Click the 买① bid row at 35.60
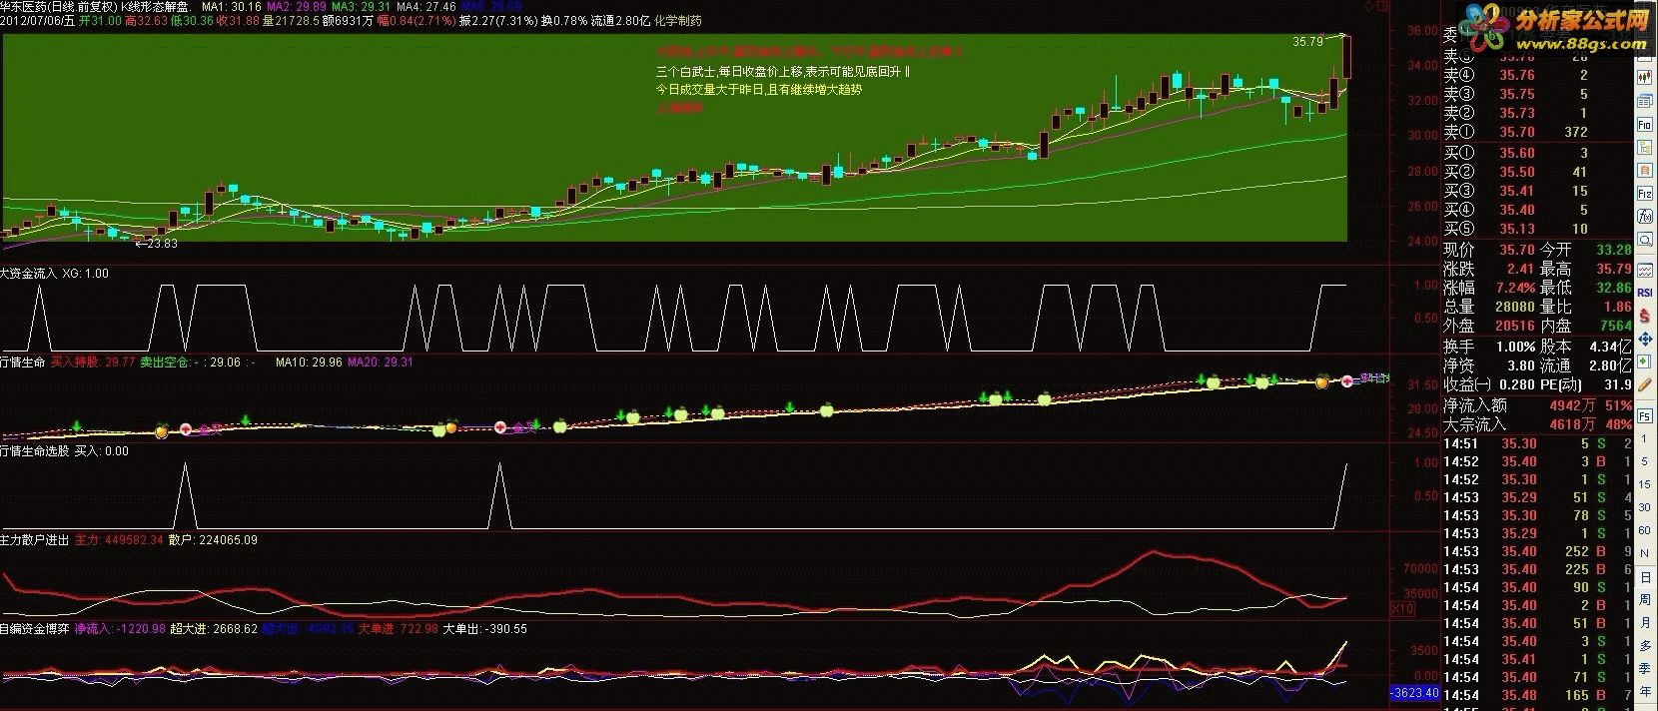The image size is (1658, 711). (x=1536, y=153)
